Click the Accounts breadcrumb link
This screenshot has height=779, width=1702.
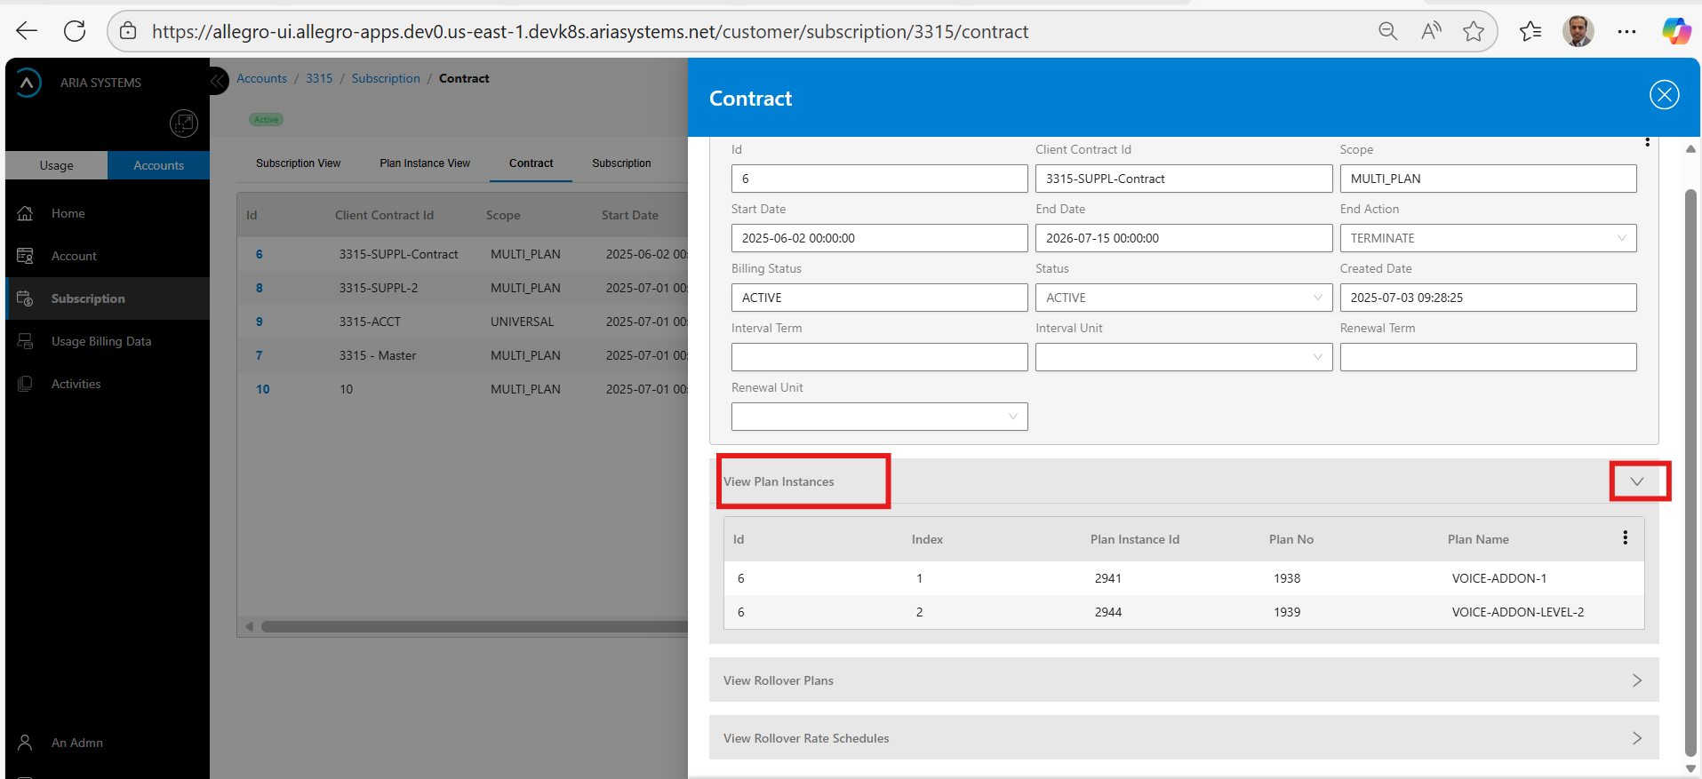[261, 78]
